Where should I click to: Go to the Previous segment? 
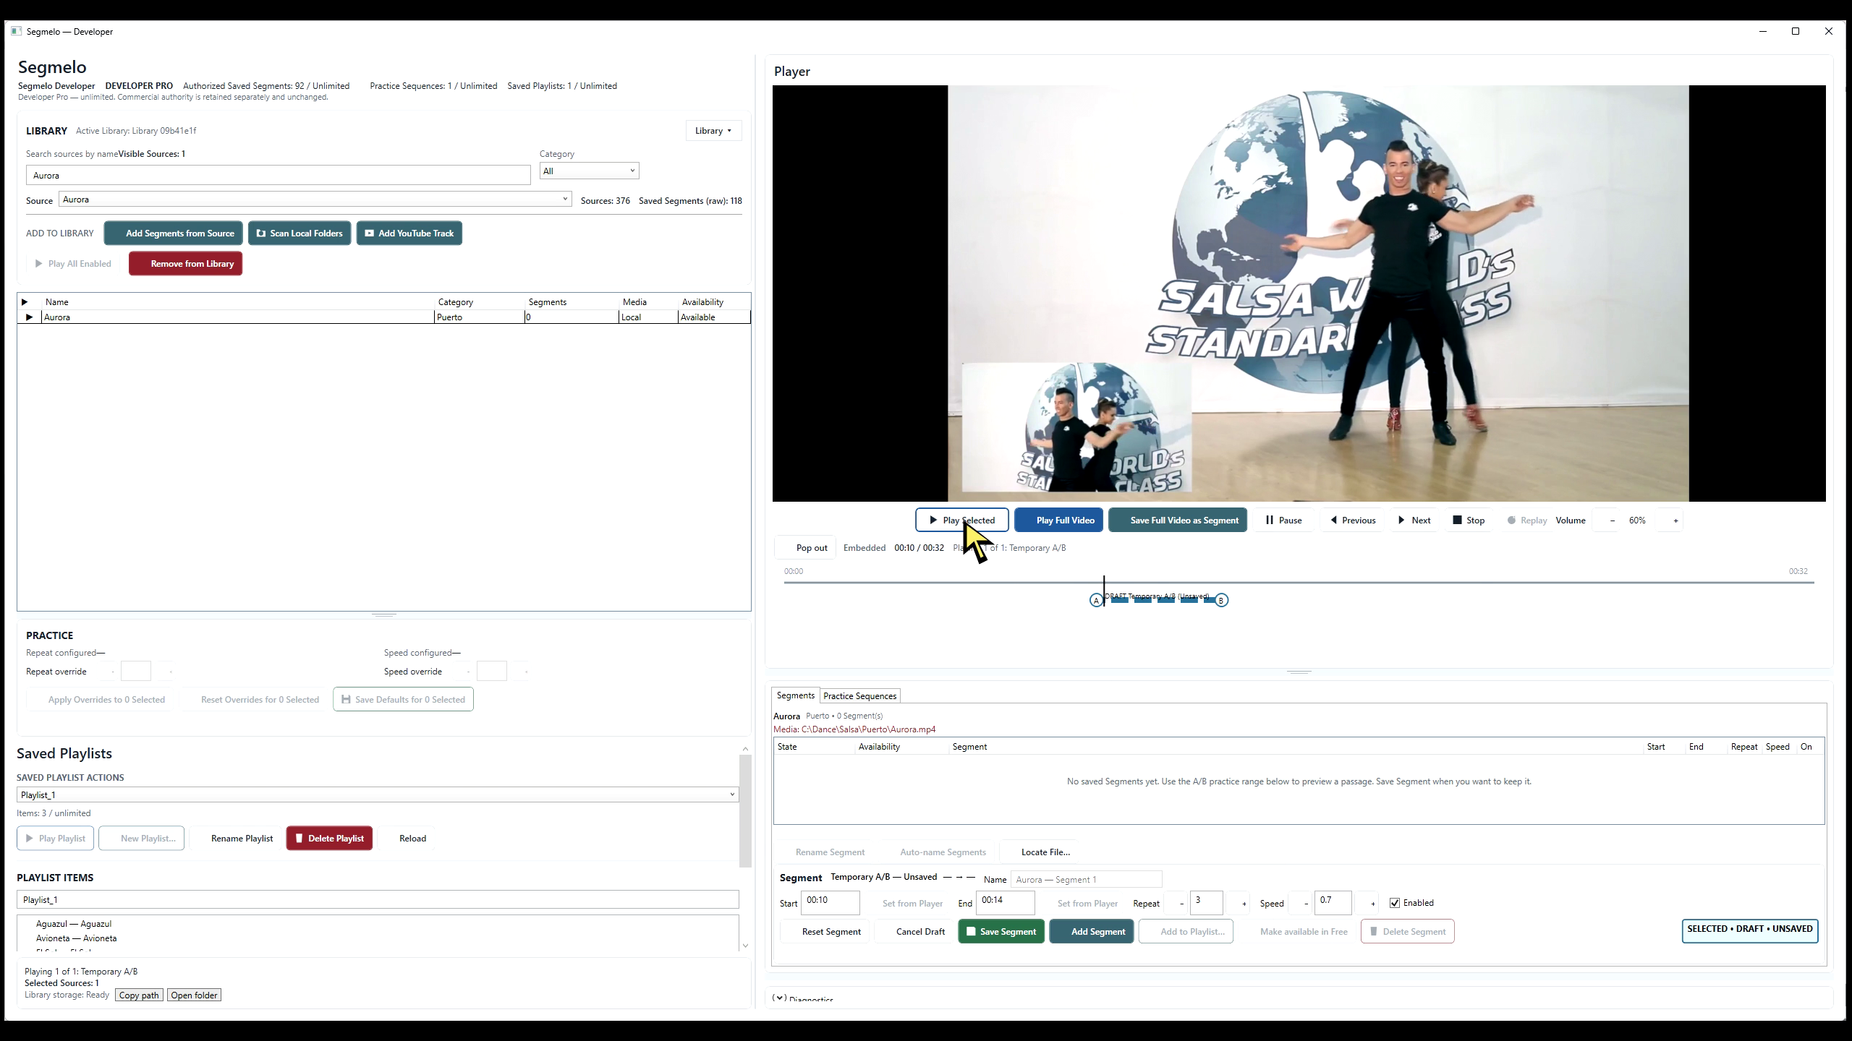click(1352, 520)
